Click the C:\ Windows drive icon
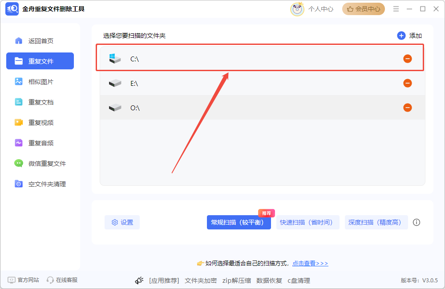Screen dimensions: 445x289 pos(115,58)
